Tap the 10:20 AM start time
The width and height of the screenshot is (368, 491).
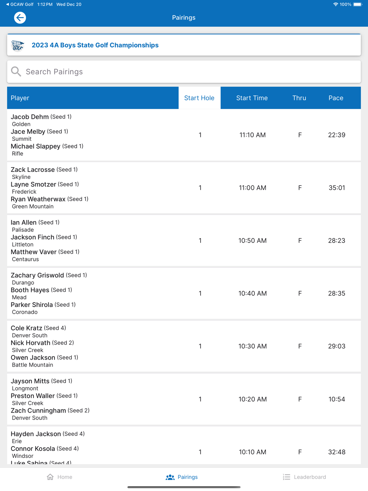tap(252, 399)
